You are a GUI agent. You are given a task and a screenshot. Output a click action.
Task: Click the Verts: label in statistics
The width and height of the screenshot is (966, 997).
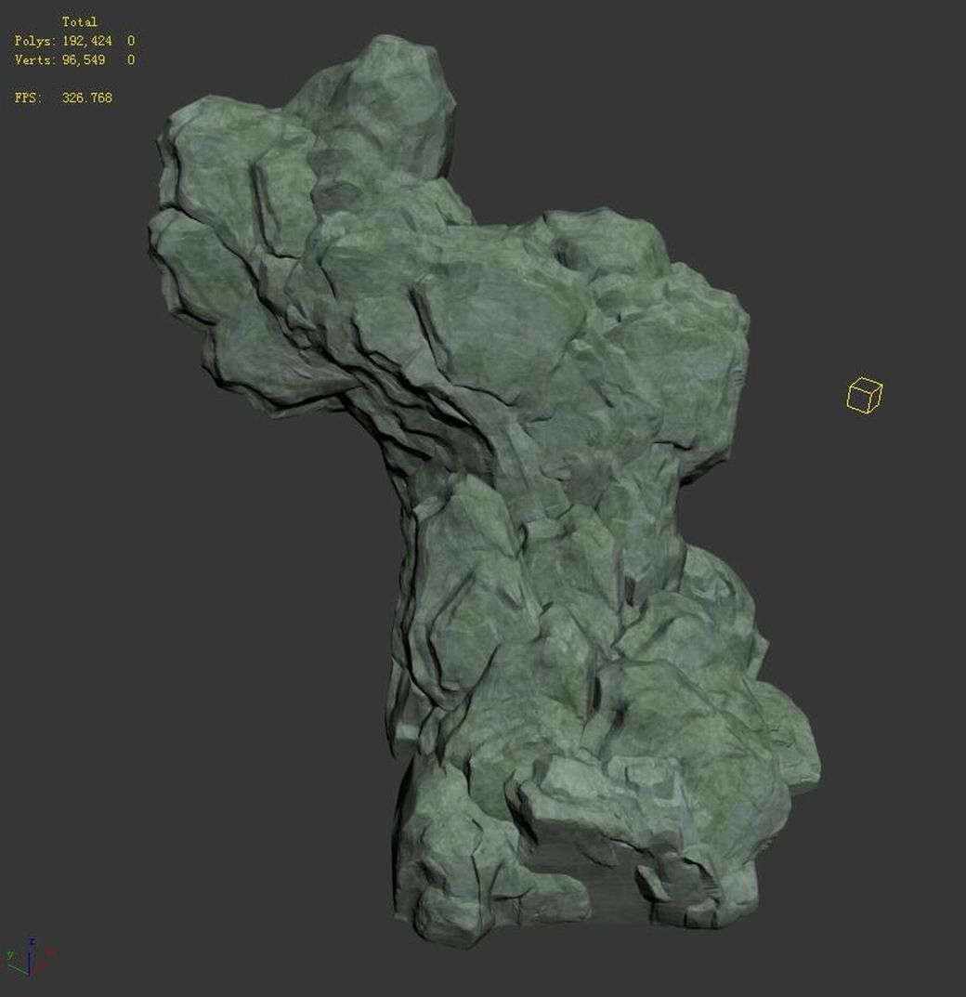pos(35,59)
